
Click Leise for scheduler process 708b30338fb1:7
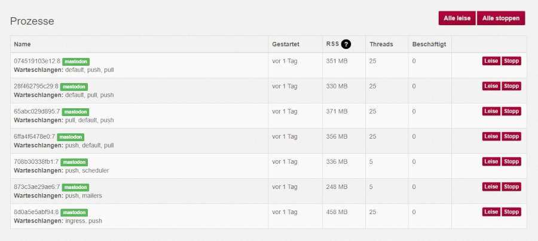point(491,161)
